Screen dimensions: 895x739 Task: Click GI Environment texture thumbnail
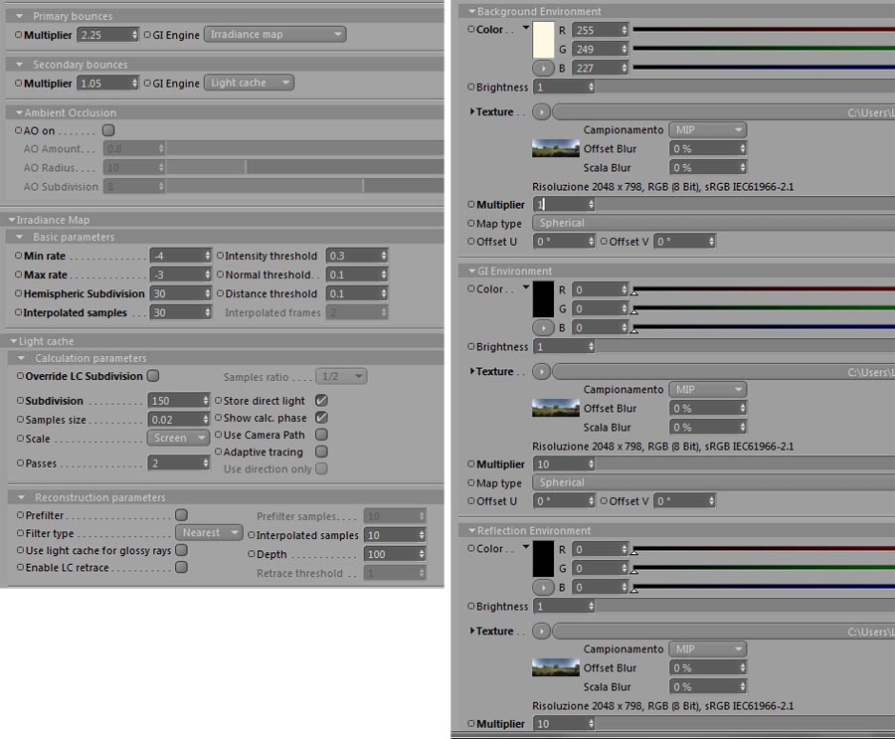(x=555, y=408)
